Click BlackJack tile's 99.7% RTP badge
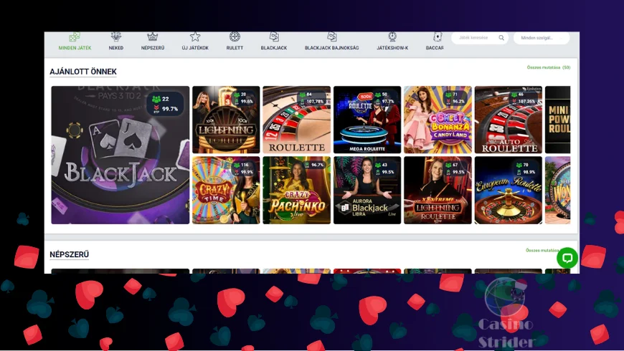Image resolution: width=624 pixels, height=351 pixels. [x=166, y=109]
